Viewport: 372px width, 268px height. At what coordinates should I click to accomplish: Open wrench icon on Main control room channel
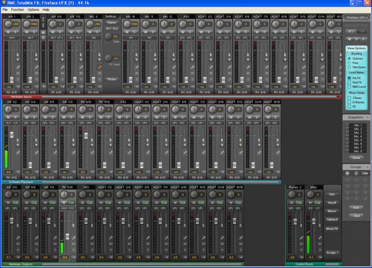click(x=320, y=238)
